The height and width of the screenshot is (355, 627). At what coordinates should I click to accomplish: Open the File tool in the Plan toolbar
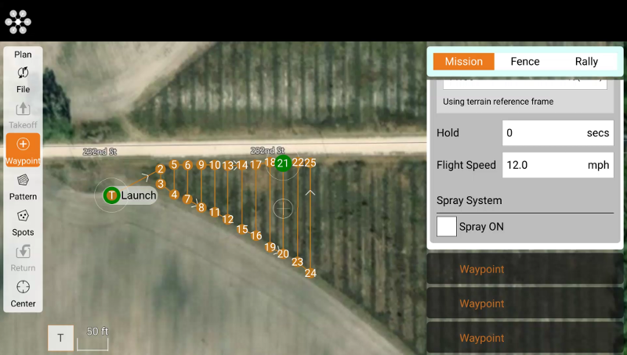[23, 80]
